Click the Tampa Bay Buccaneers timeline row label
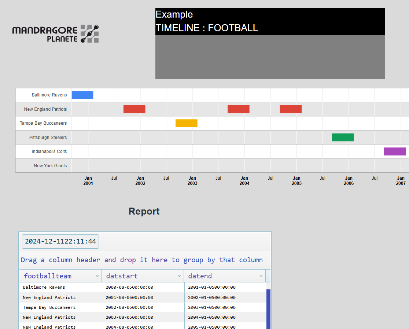Screen dimensions: 409x329 click(x=43, y=123)
